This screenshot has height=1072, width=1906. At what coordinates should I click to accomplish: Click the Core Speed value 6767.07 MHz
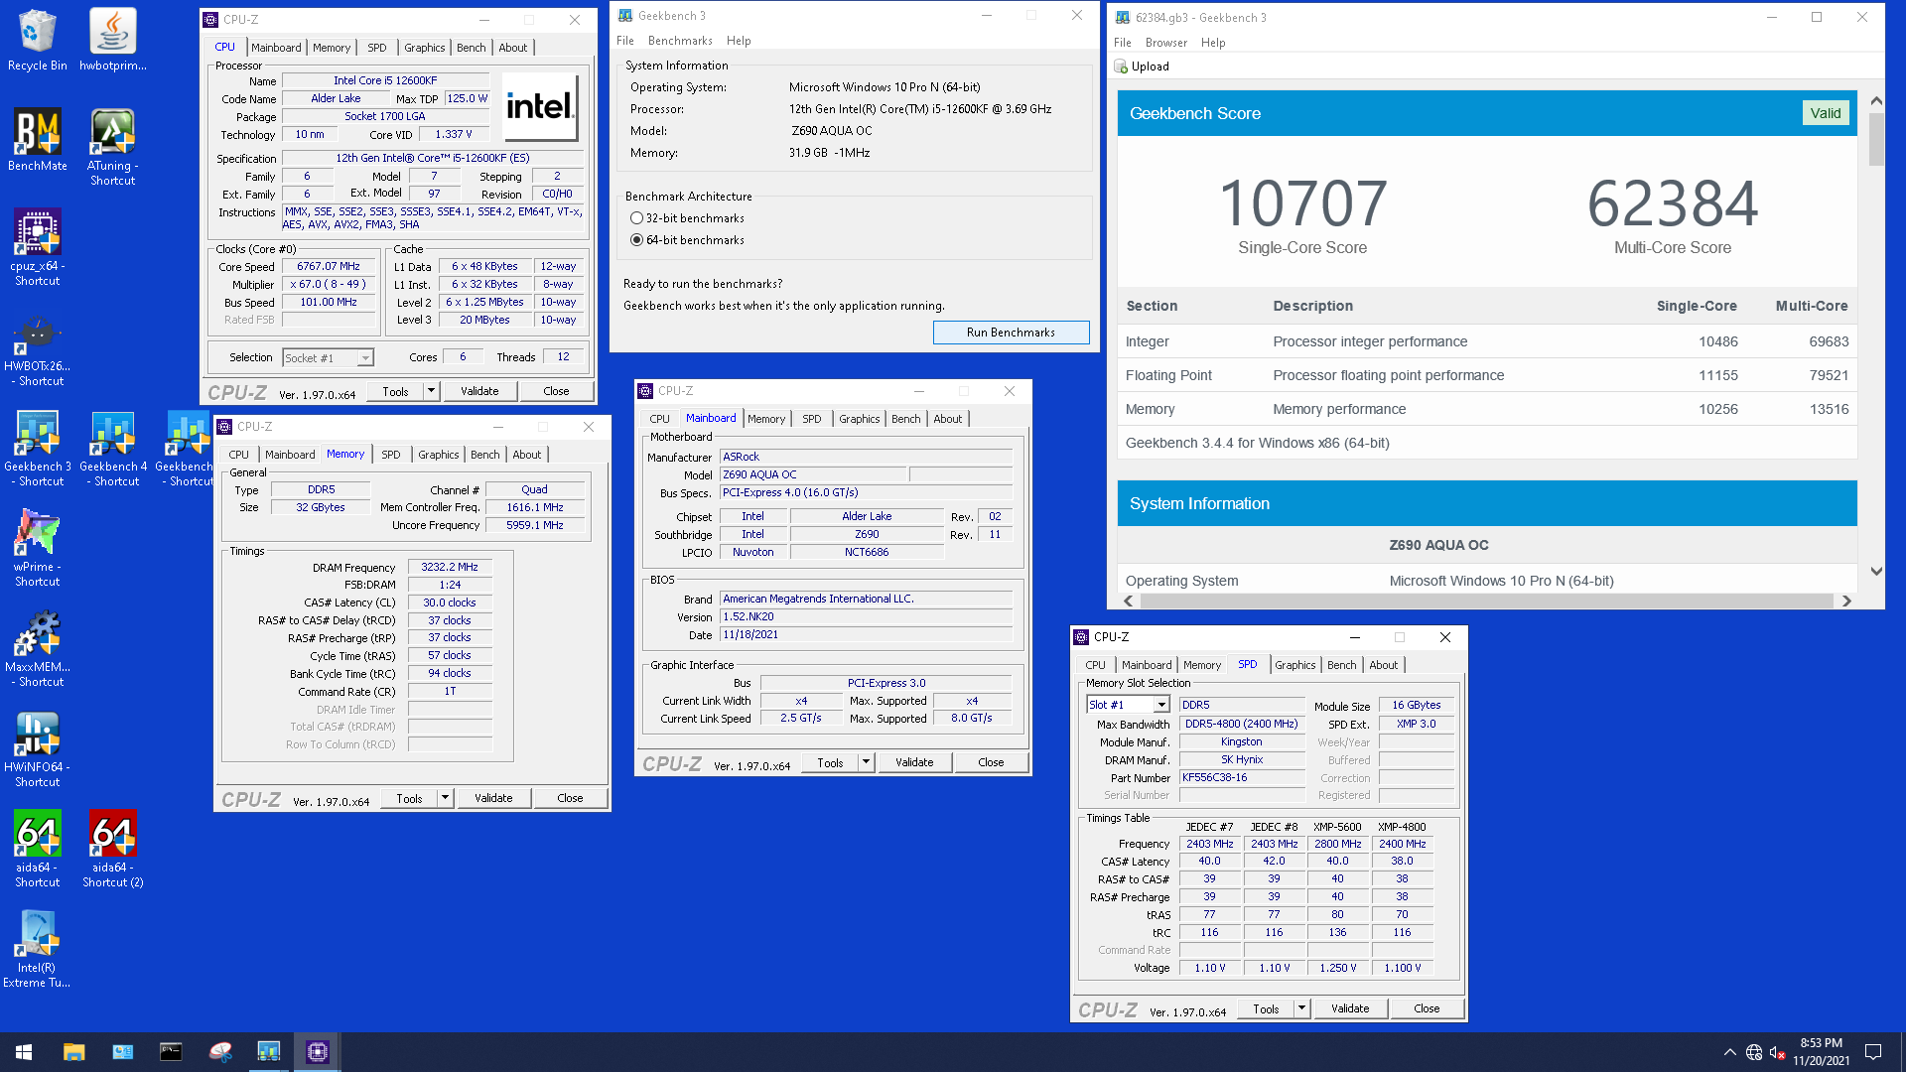point(329,266)
